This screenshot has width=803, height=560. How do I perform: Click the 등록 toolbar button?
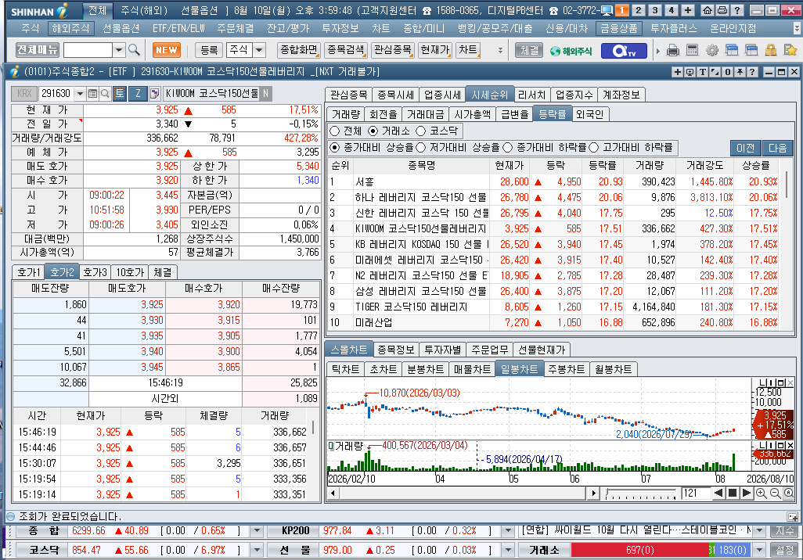point(209,50)
